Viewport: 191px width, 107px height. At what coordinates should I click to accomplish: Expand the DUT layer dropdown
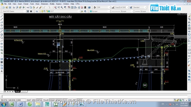pos(79,11)
